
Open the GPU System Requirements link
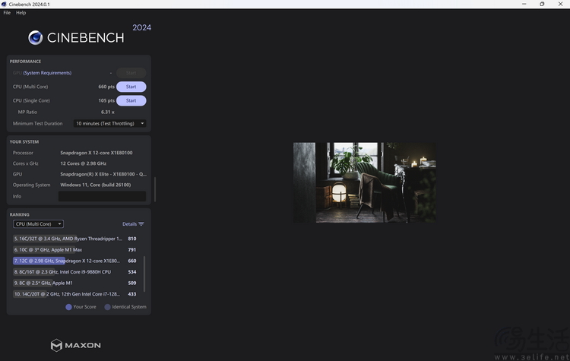pyautogui.click(x=47, y=73)
